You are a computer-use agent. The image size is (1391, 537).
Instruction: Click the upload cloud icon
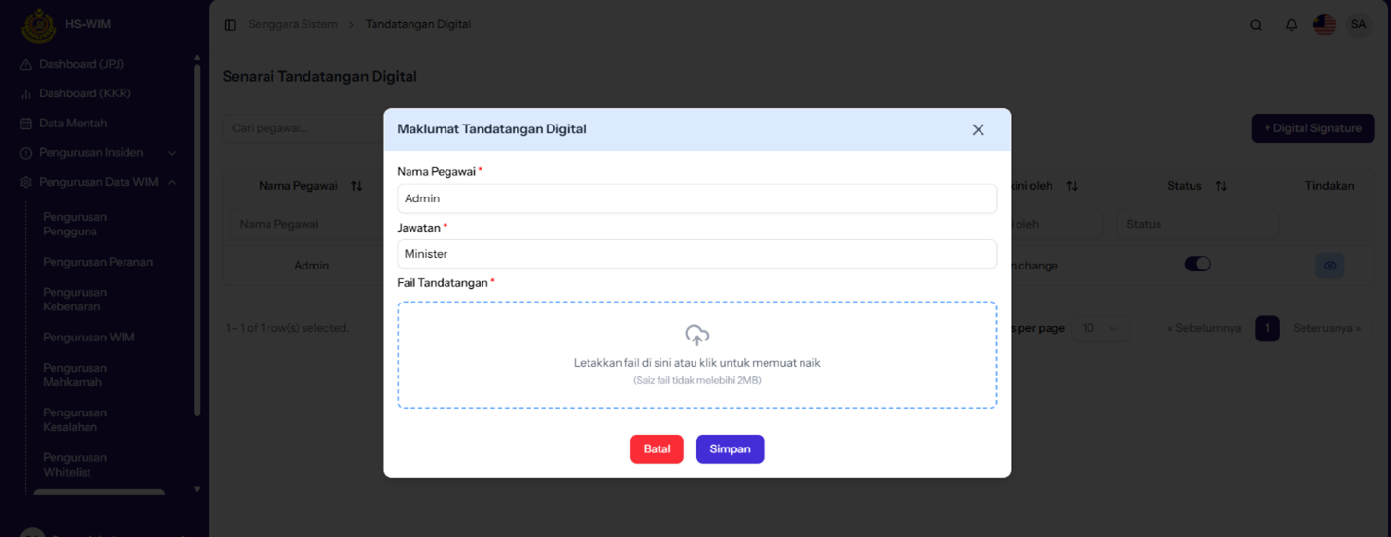pos(696,336)
